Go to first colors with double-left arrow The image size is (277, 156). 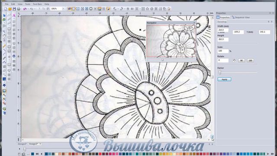tap(37, 154)
